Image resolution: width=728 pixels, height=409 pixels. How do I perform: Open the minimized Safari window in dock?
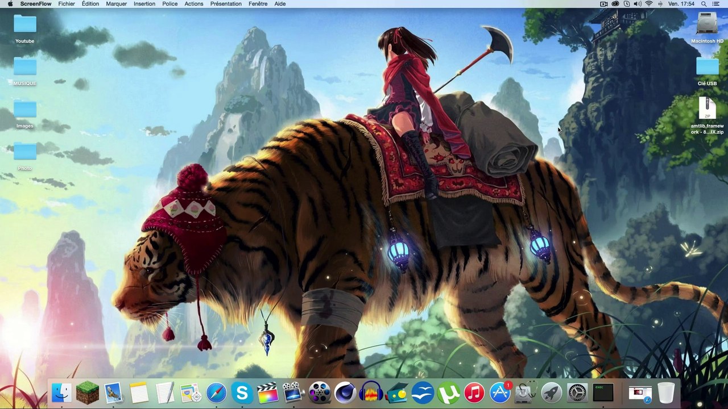[640, 393]
